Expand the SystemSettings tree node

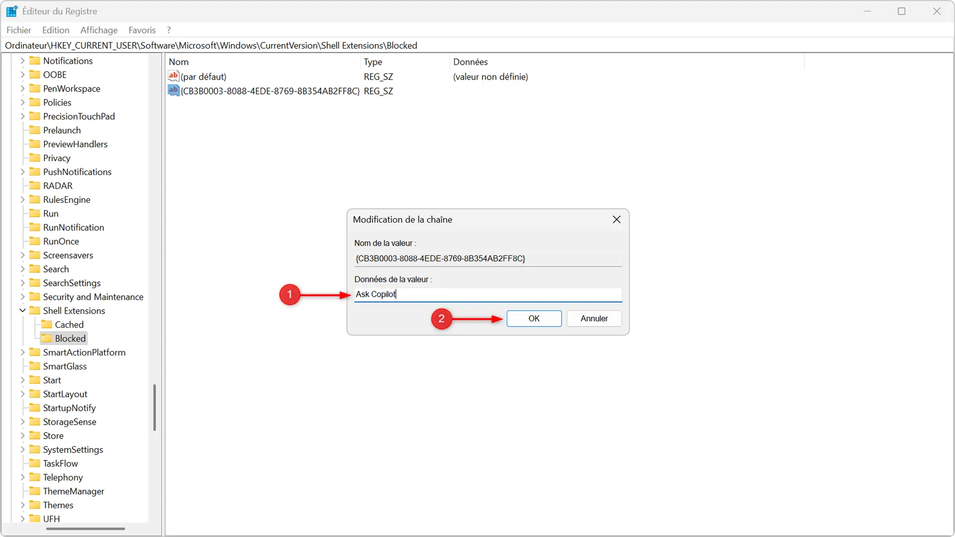(22, 449)
